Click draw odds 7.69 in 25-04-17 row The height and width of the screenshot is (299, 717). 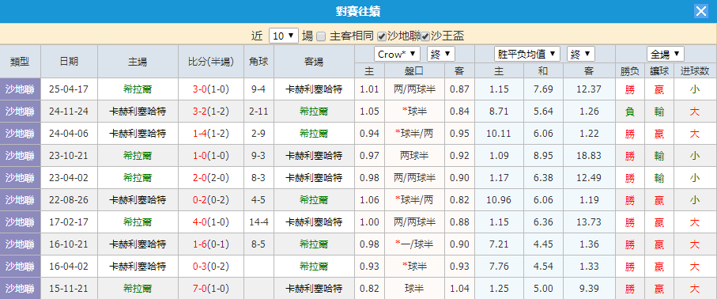(x=543, y=89)
